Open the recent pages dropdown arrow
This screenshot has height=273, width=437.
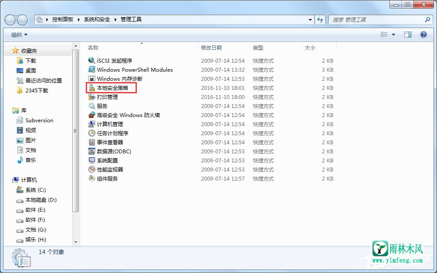tap(31, 20)
